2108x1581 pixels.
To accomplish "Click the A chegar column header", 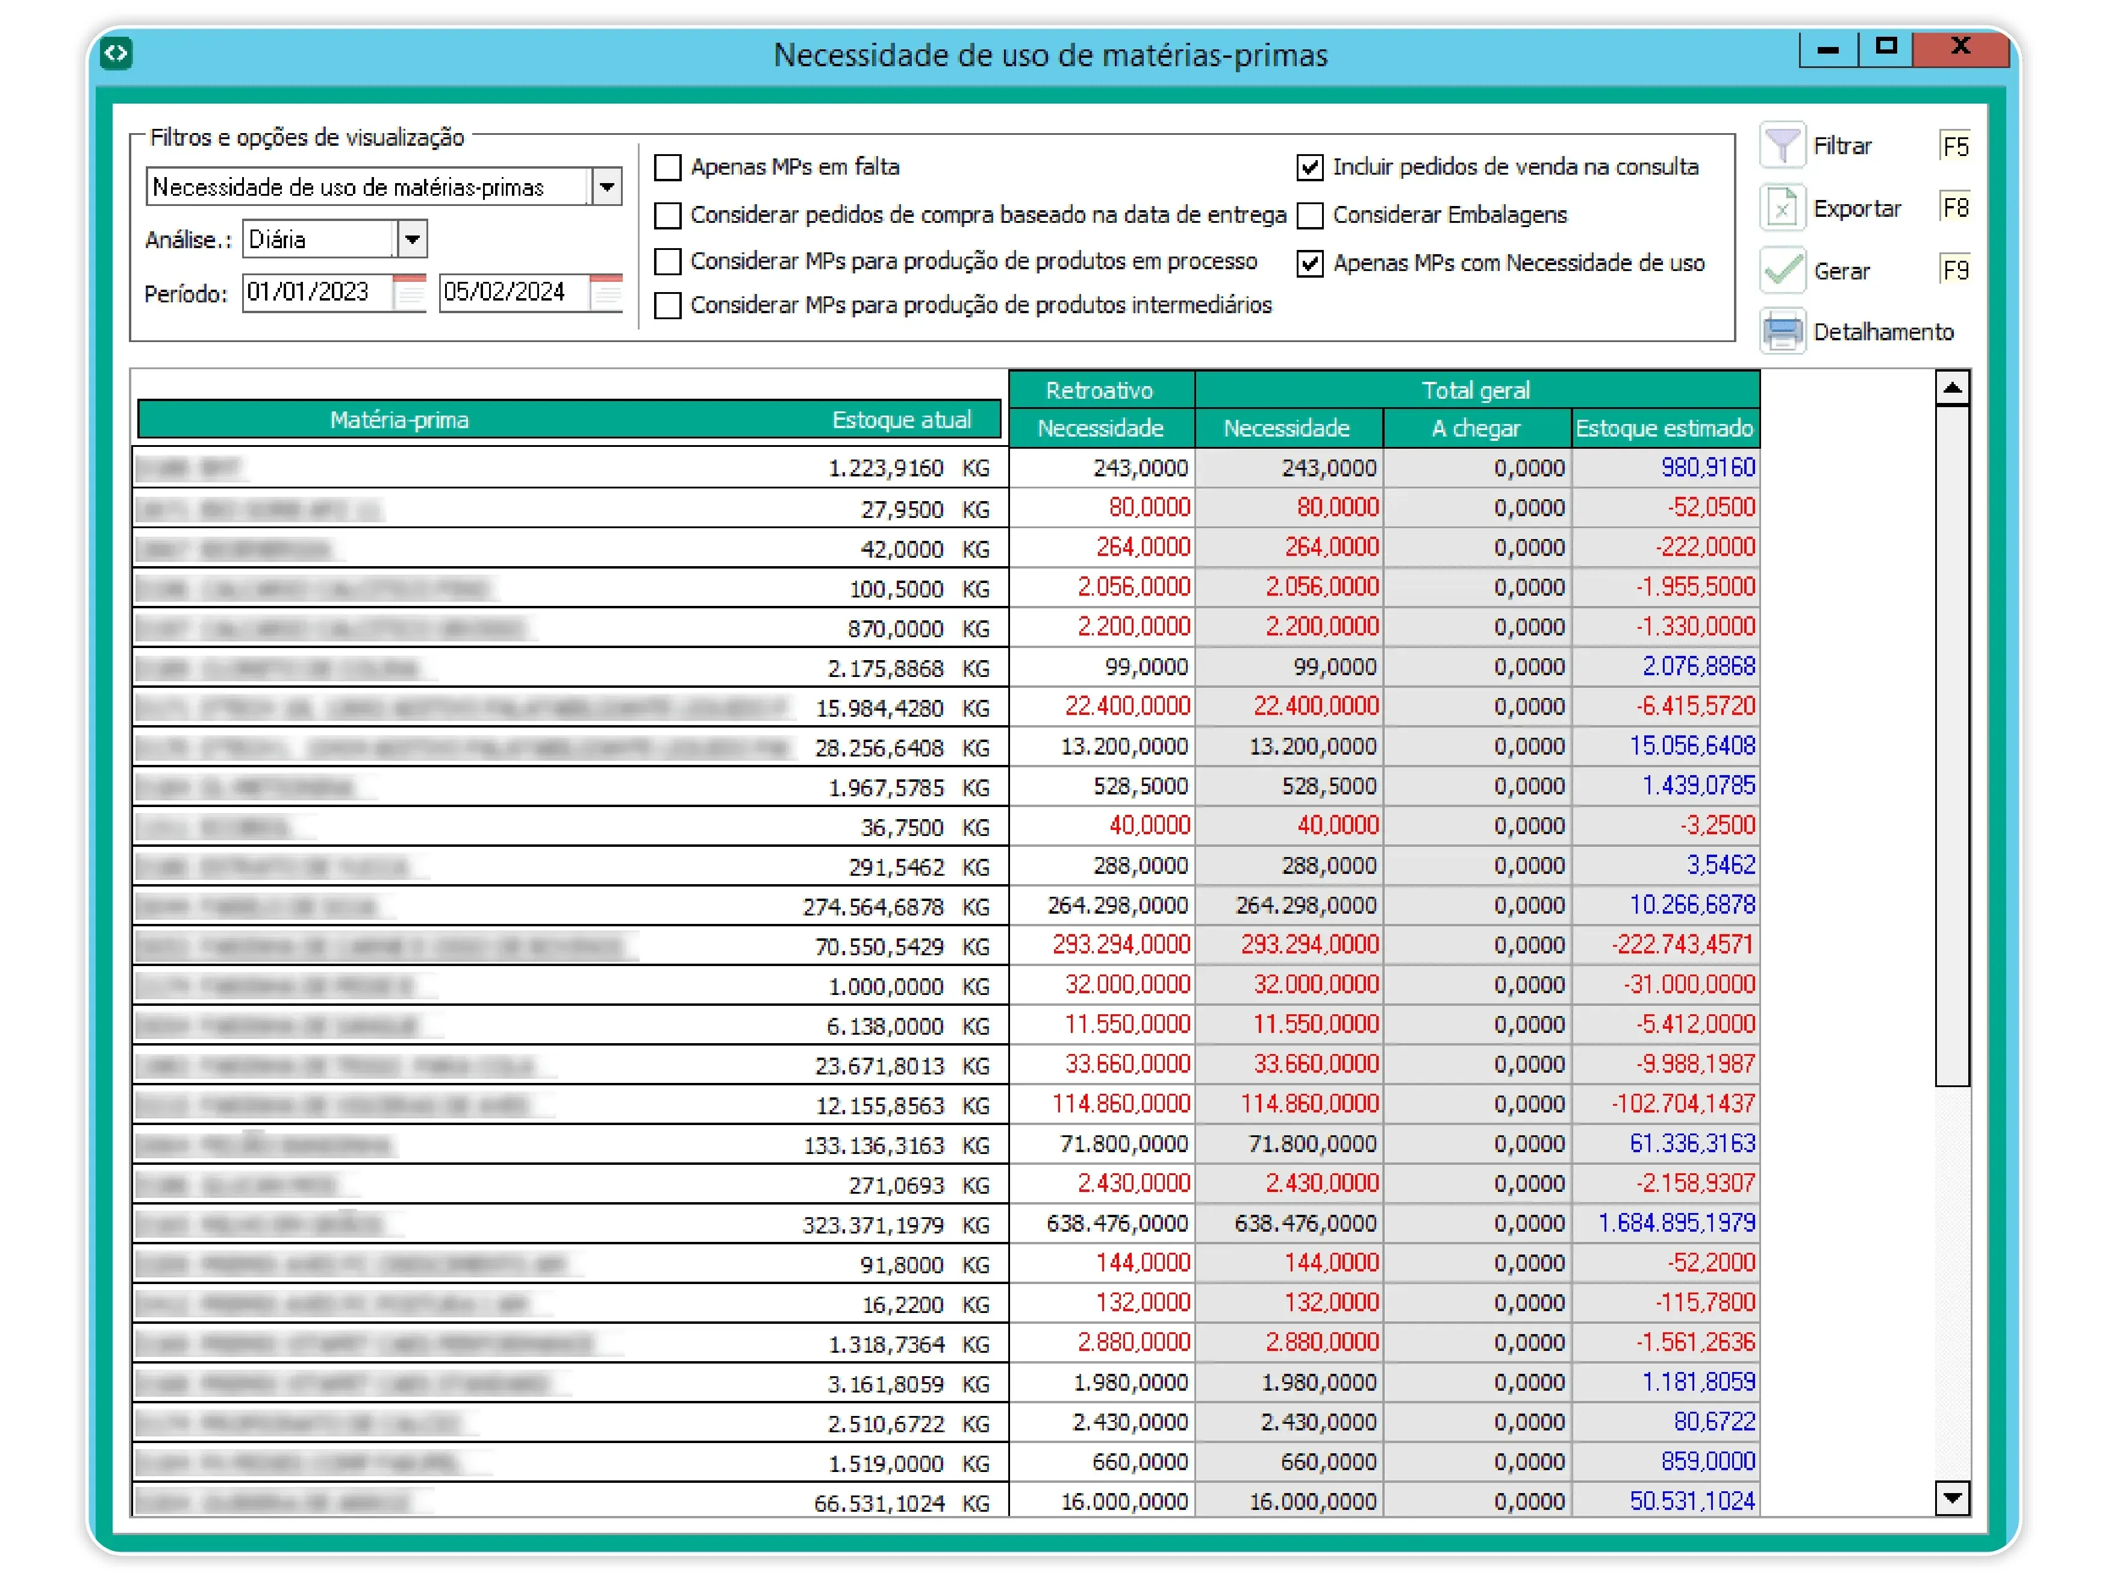I will [1476, 429].
